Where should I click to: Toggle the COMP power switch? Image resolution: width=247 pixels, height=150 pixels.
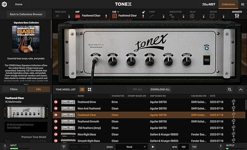pos(163,16)
